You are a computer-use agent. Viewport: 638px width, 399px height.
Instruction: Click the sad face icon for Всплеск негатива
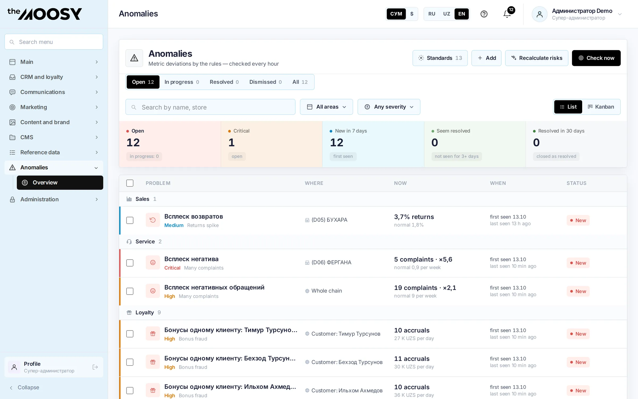153,263
